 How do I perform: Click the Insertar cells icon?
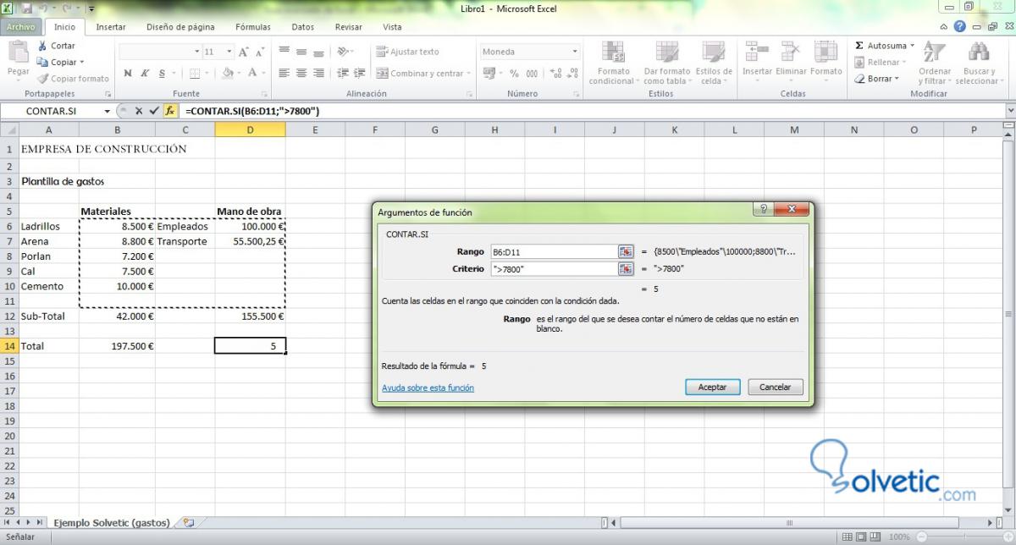pos(757,52)
